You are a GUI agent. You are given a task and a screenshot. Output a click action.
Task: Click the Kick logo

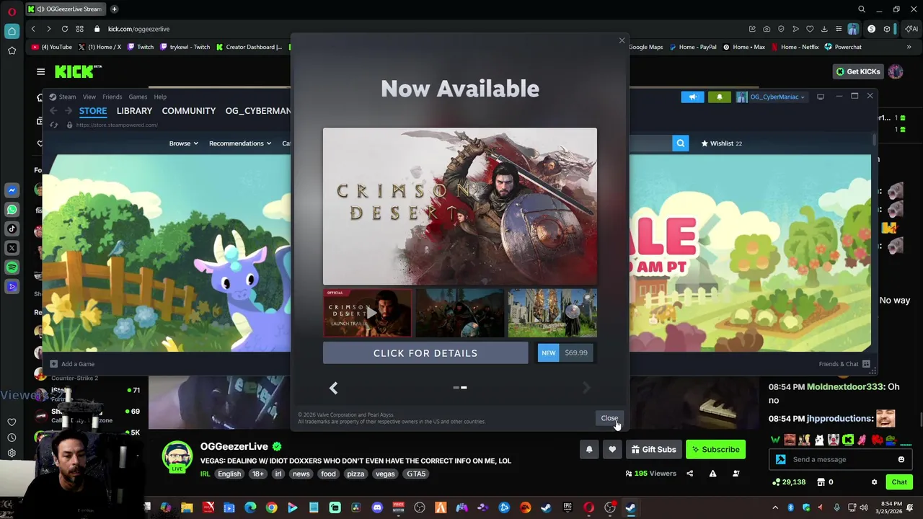78,71
